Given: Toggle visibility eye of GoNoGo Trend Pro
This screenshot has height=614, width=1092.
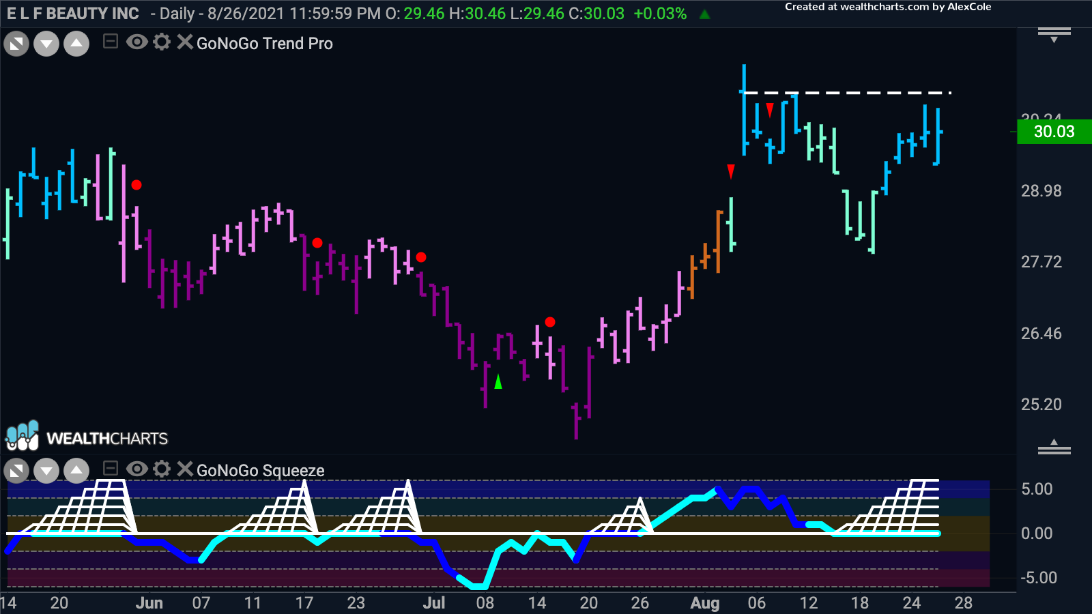Looking at the screenshot, I should click(x=136, y=42).
